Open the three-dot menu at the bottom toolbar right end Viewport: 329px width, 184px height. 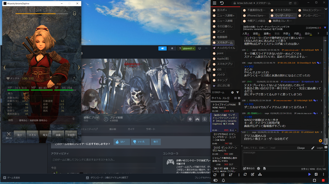tap(324, 174)
